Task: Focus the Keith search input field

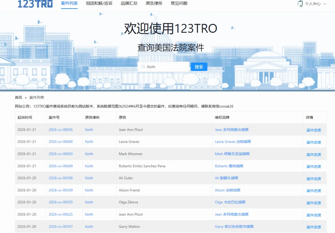Action: [166, 67]
